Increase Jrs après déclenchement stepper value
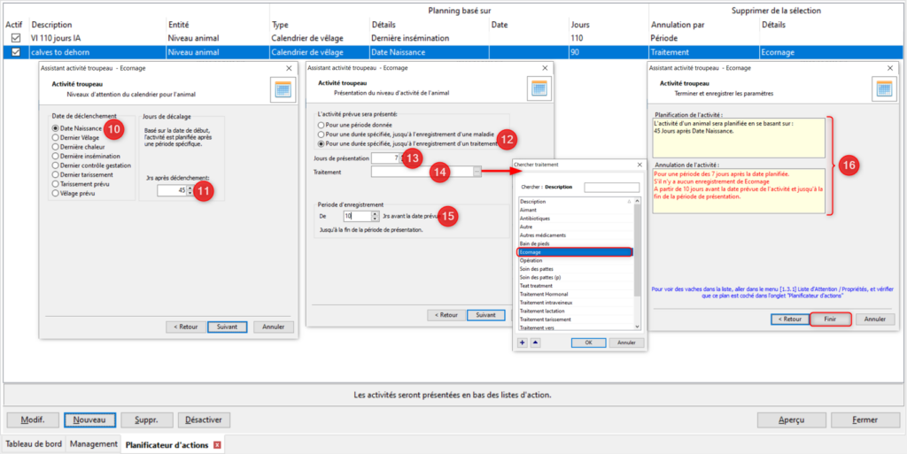Screen dimensions: 907x454 [190, 189]
